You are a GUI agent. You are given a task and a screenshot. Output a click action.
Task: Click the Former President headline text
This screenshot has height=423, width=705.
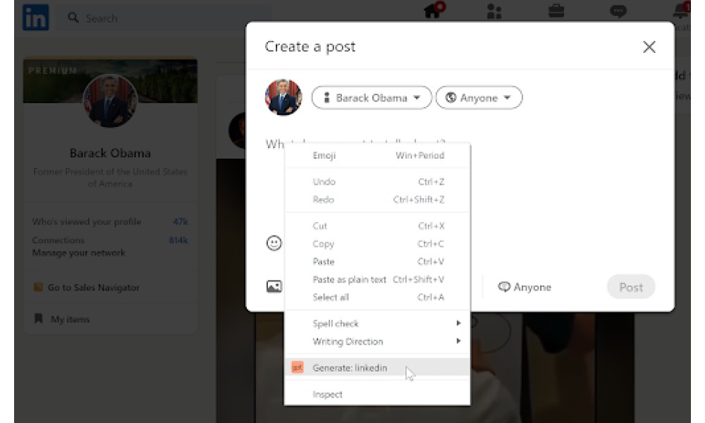click(110, 178)
